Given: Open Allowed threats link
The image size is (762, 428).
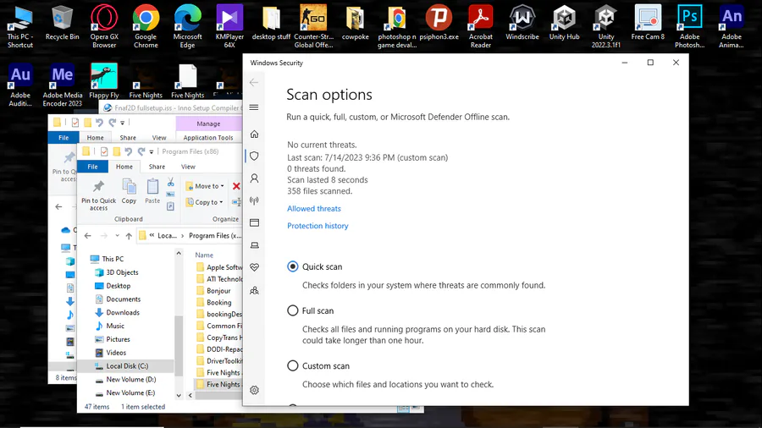Looking at the screenshot, I should click(x=314, y=209).
